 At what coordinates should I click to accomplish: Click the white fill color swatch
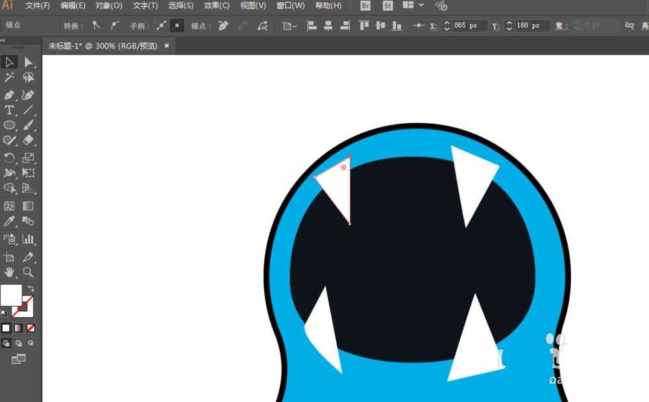11,295
